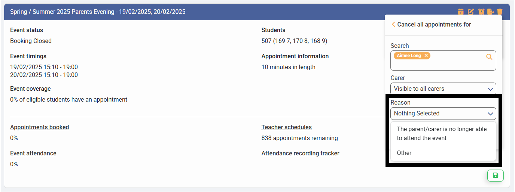The width and height of the screenshot is (515, 192).
Task: Click the Spring / Summer 2025 event title
Action: click(98, 12)
